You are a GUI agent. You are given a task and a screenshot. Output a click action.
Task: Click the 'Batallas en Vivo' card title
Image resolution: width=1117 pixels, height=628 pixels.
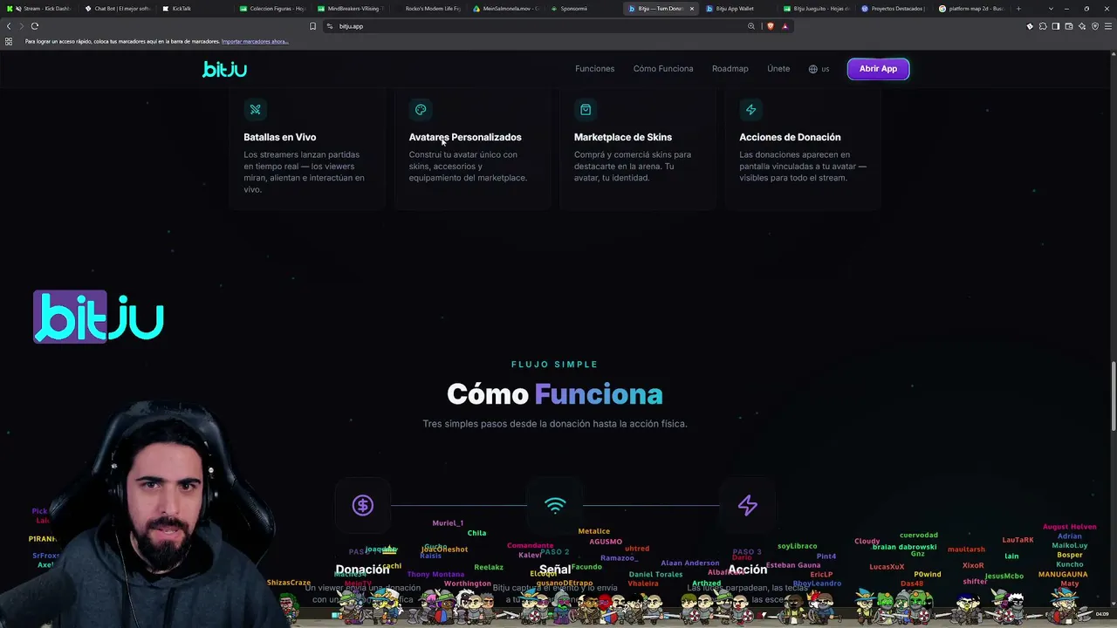(x=279, y=137)
